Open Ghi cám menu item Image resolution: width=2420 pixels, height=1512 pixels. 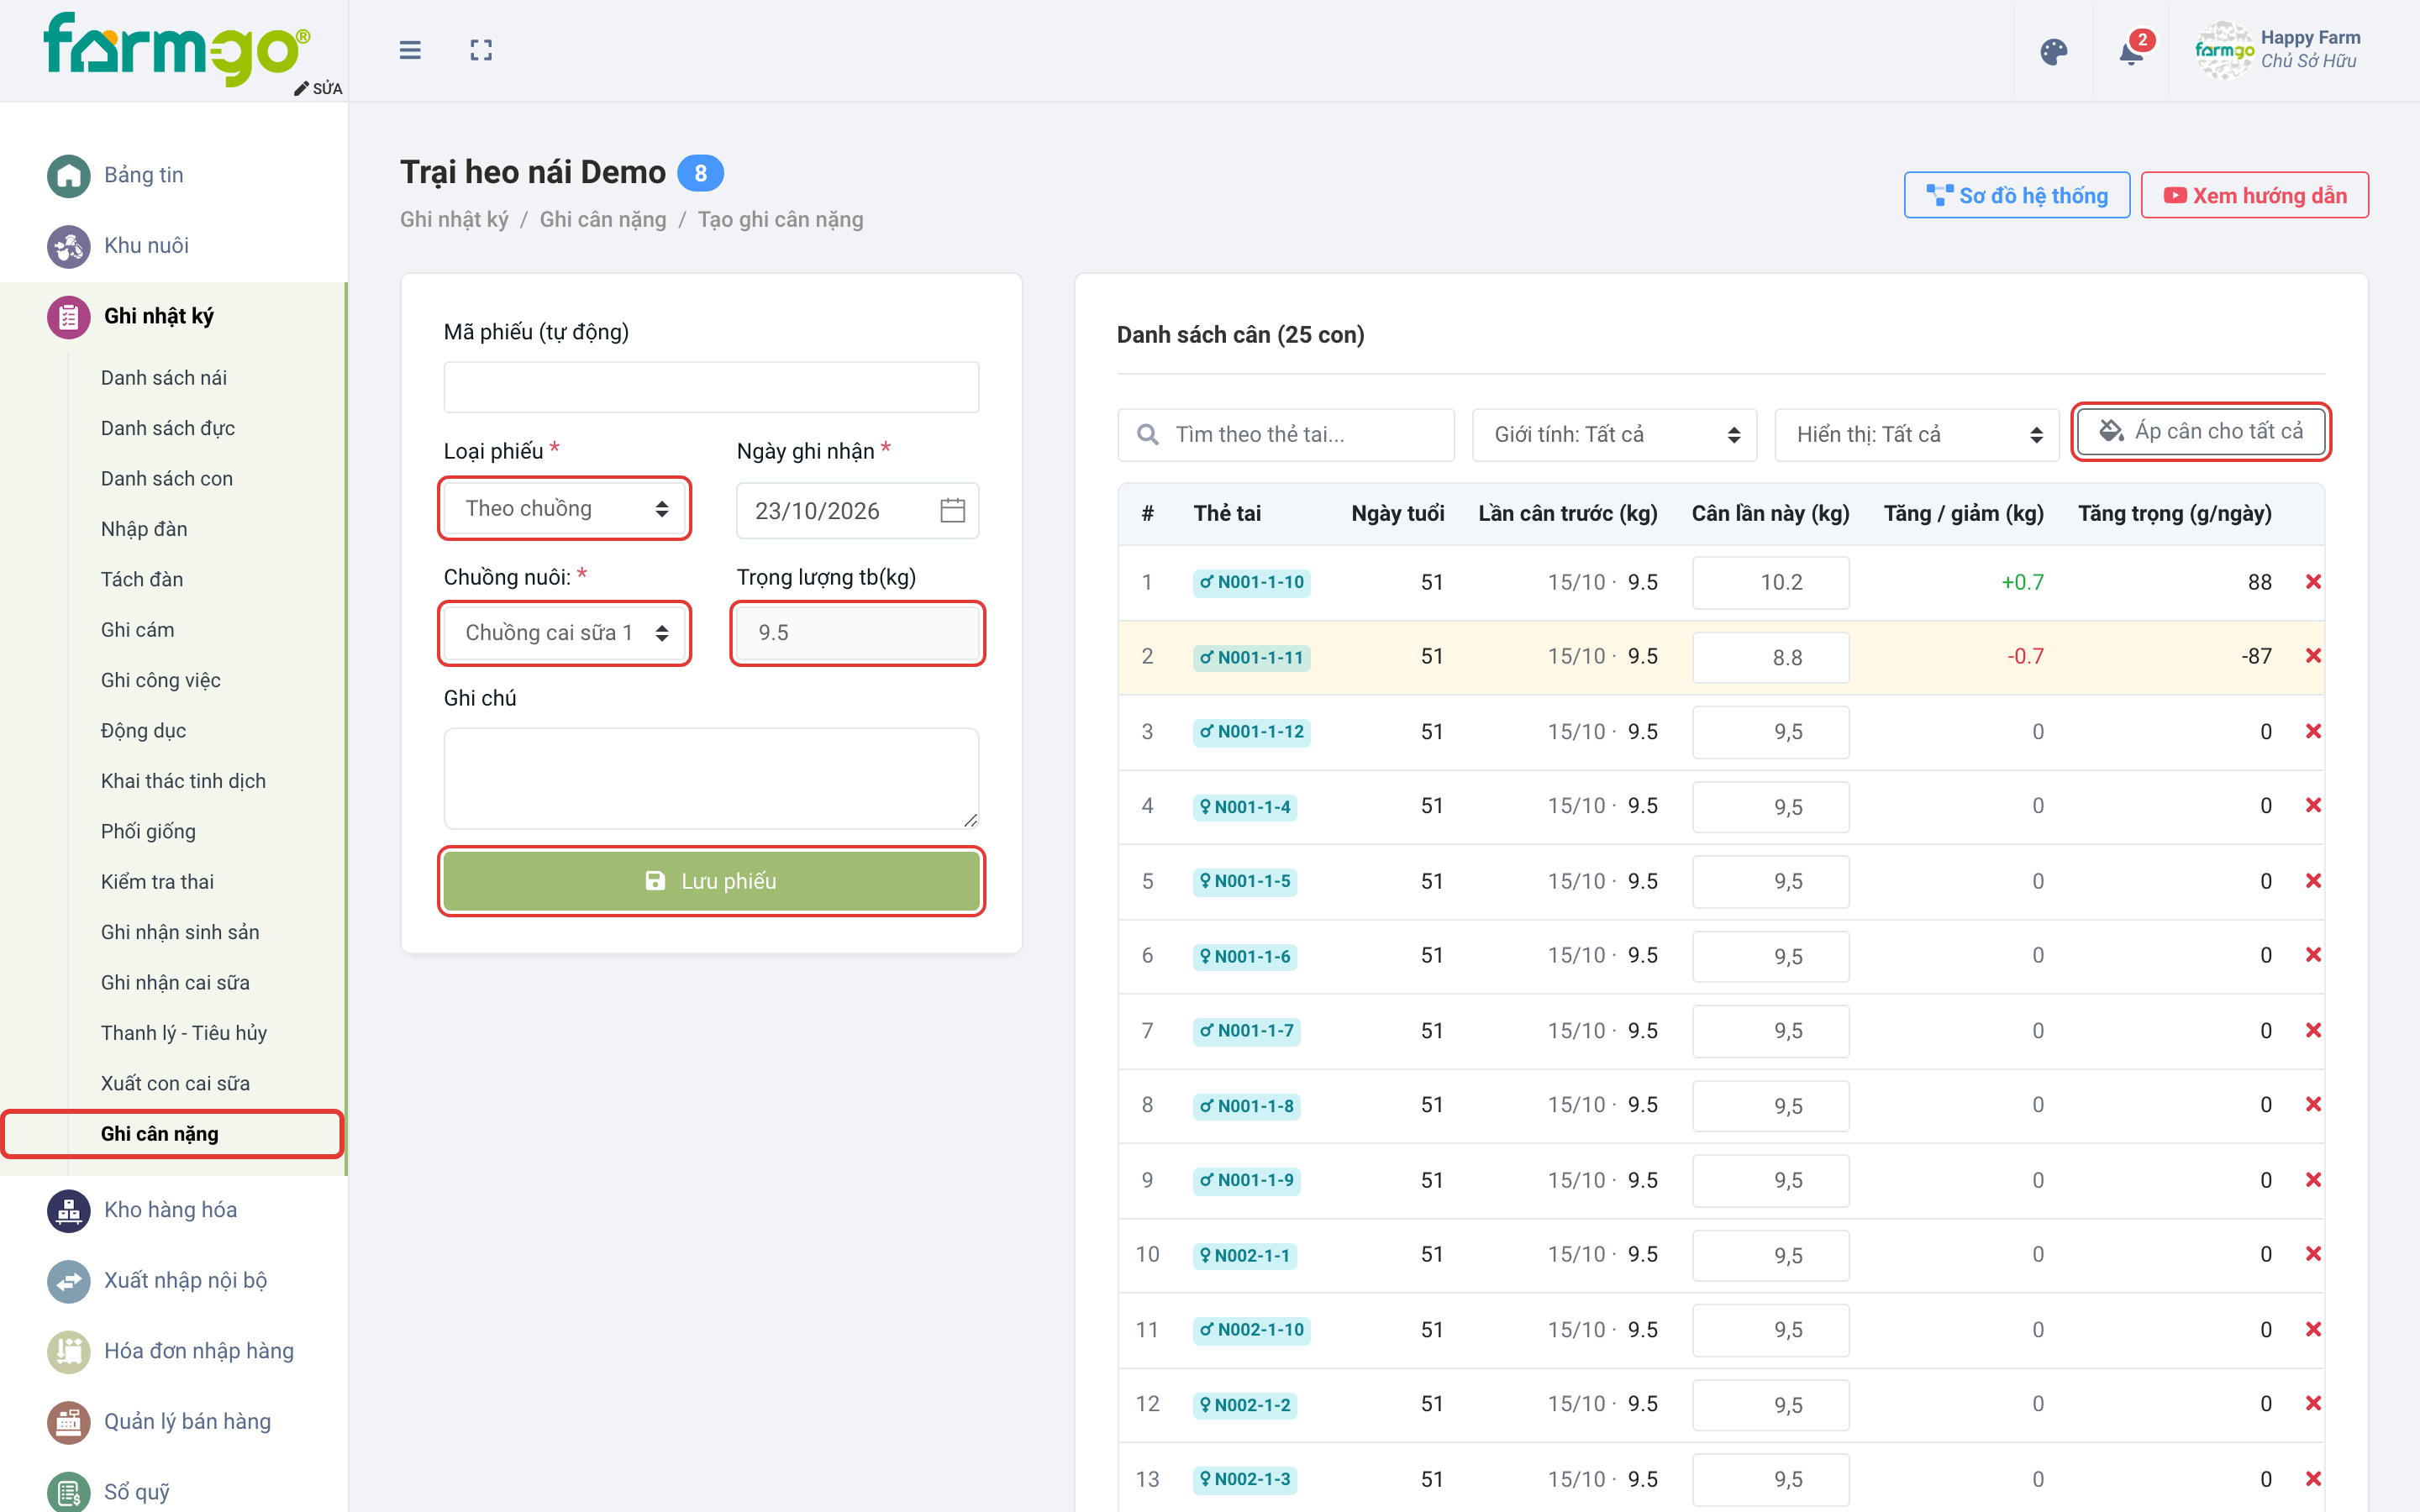point(138,630)
